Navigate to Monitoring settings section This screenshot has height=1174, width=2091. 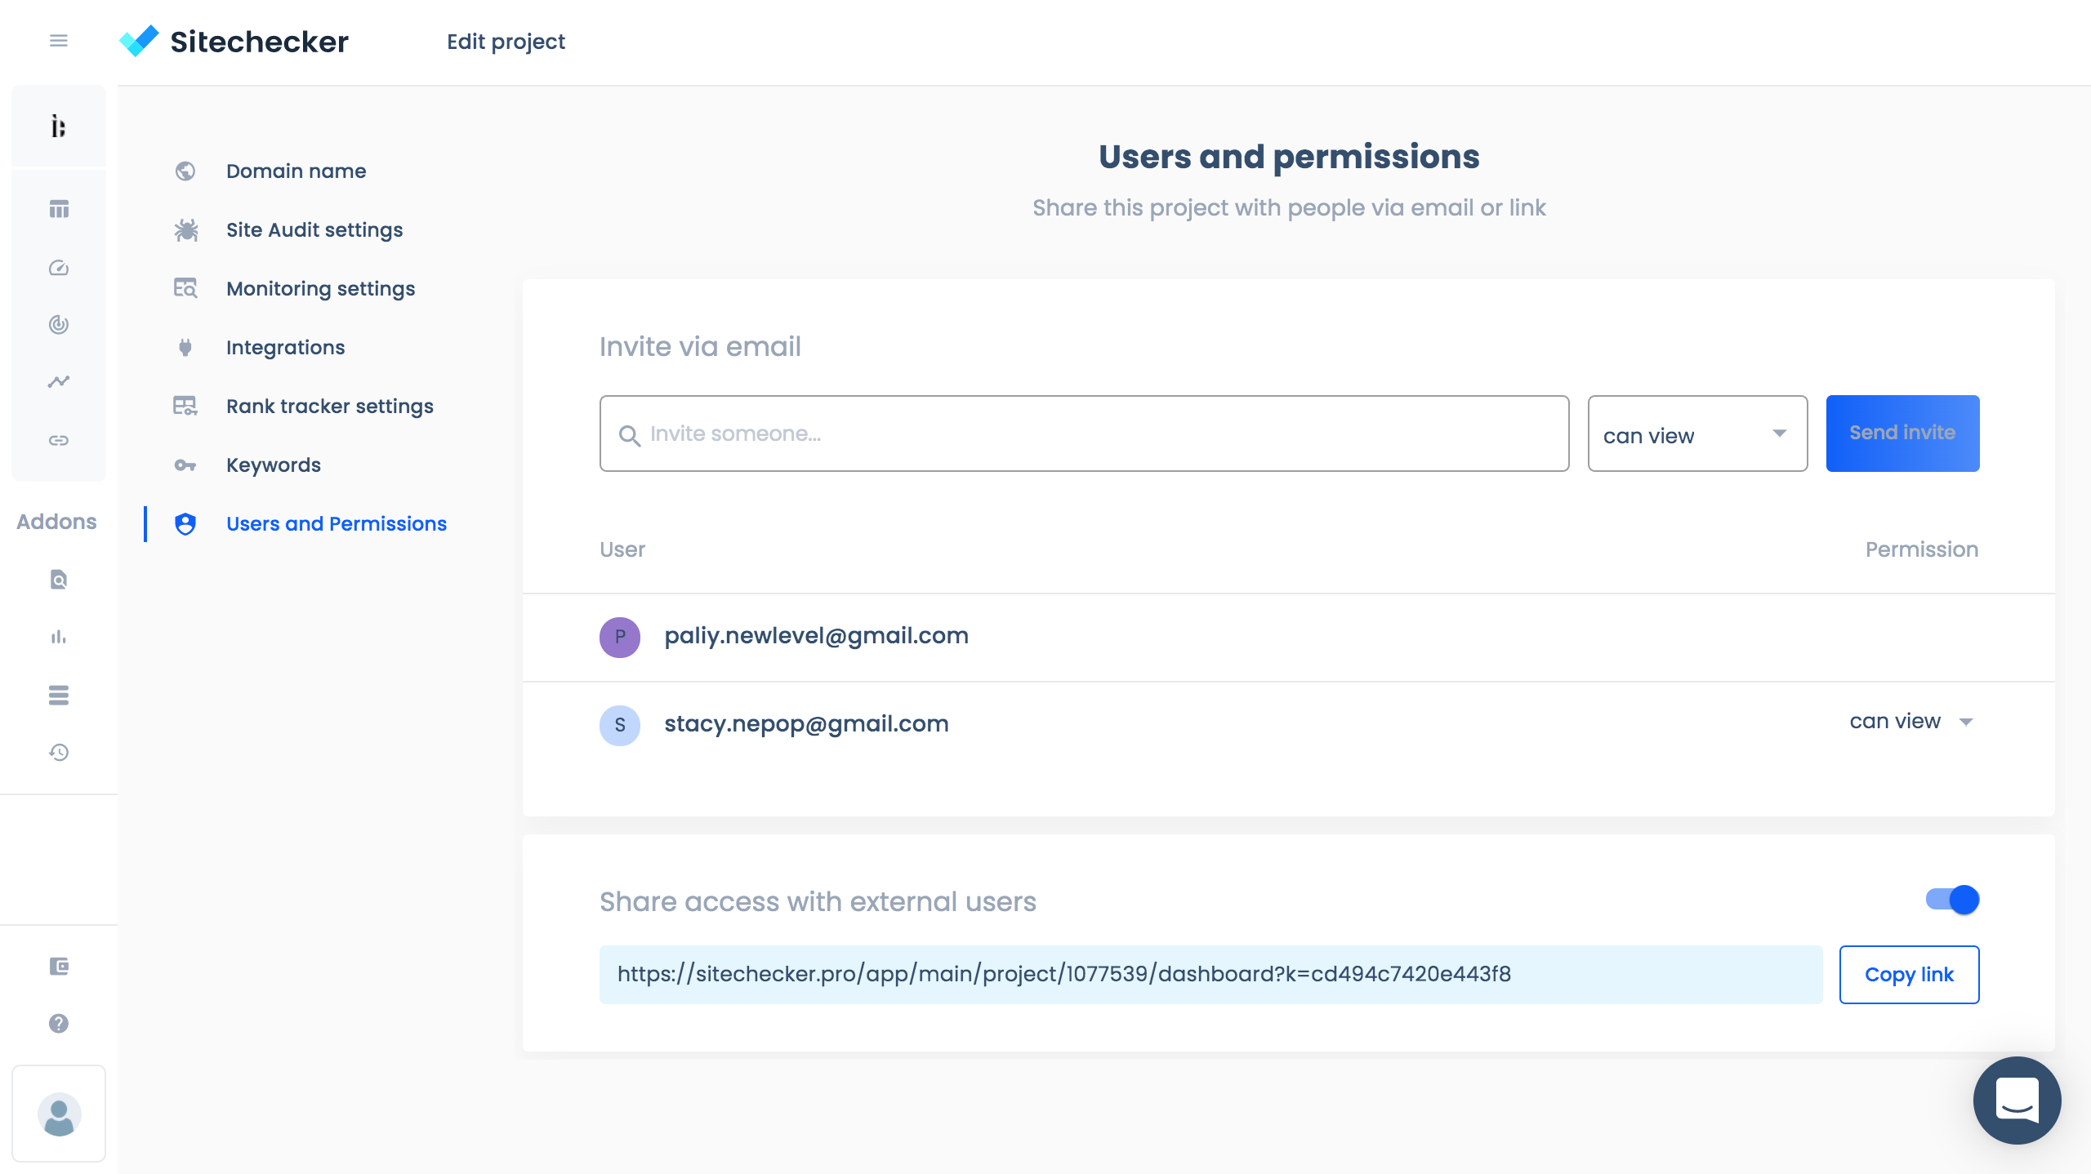pyautogui.click(x=320, y=288)
